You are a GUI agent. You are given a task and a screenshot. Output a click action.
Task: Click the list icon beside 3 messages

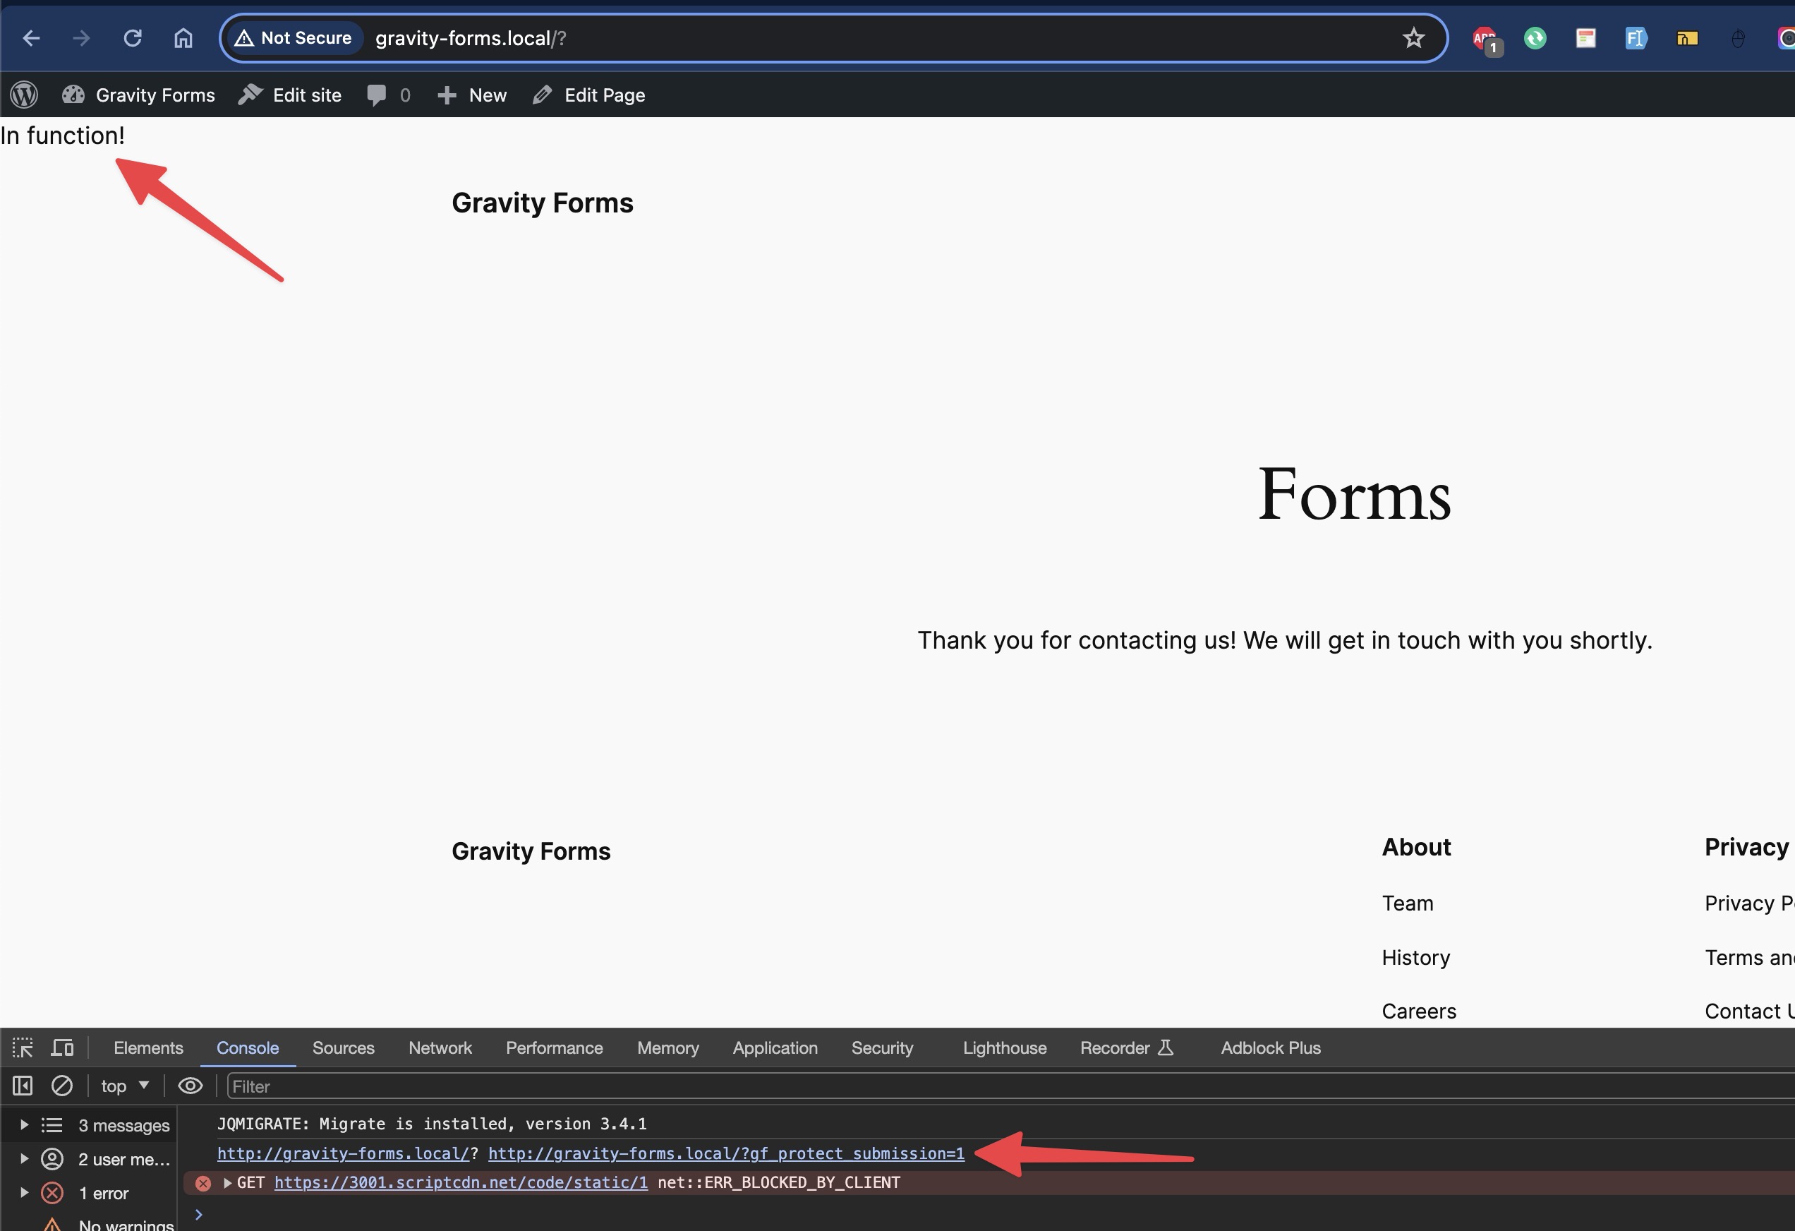click(52, 1125)
